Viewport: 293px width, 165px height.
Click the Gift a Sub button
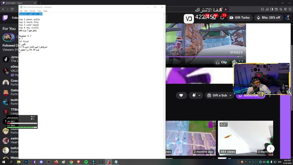[217, 96]
